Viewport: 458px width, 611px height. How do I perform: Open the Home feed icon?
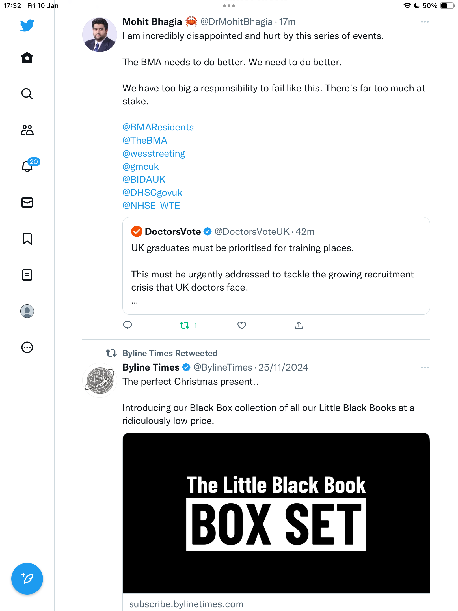[27, 58]
